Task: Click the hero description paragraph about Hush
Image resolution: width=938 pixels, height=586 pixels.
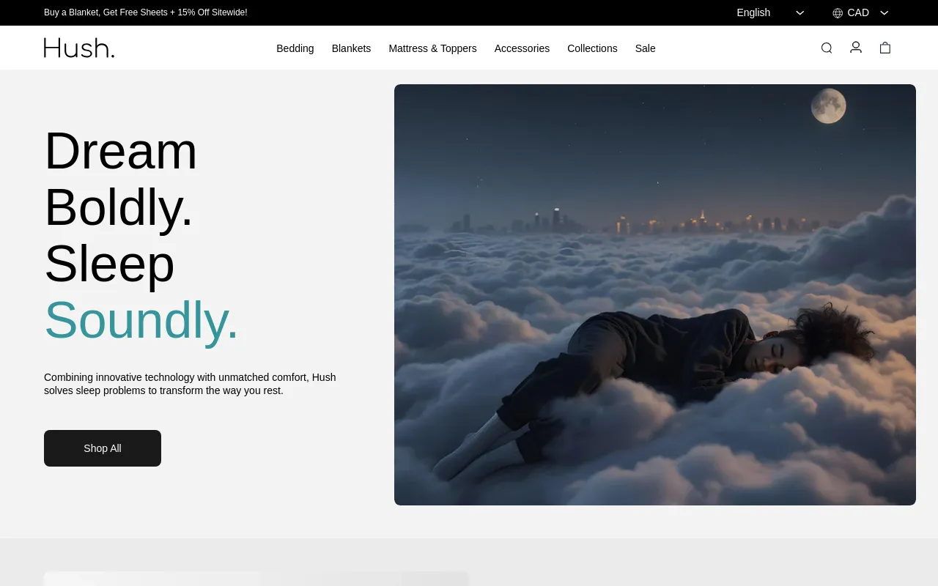Action: click(190, 384)
